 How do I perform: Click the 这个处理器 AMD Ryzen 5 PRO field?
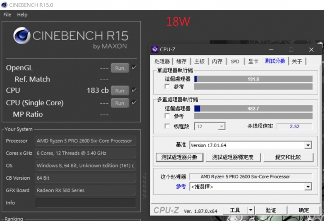click(251, 176)
